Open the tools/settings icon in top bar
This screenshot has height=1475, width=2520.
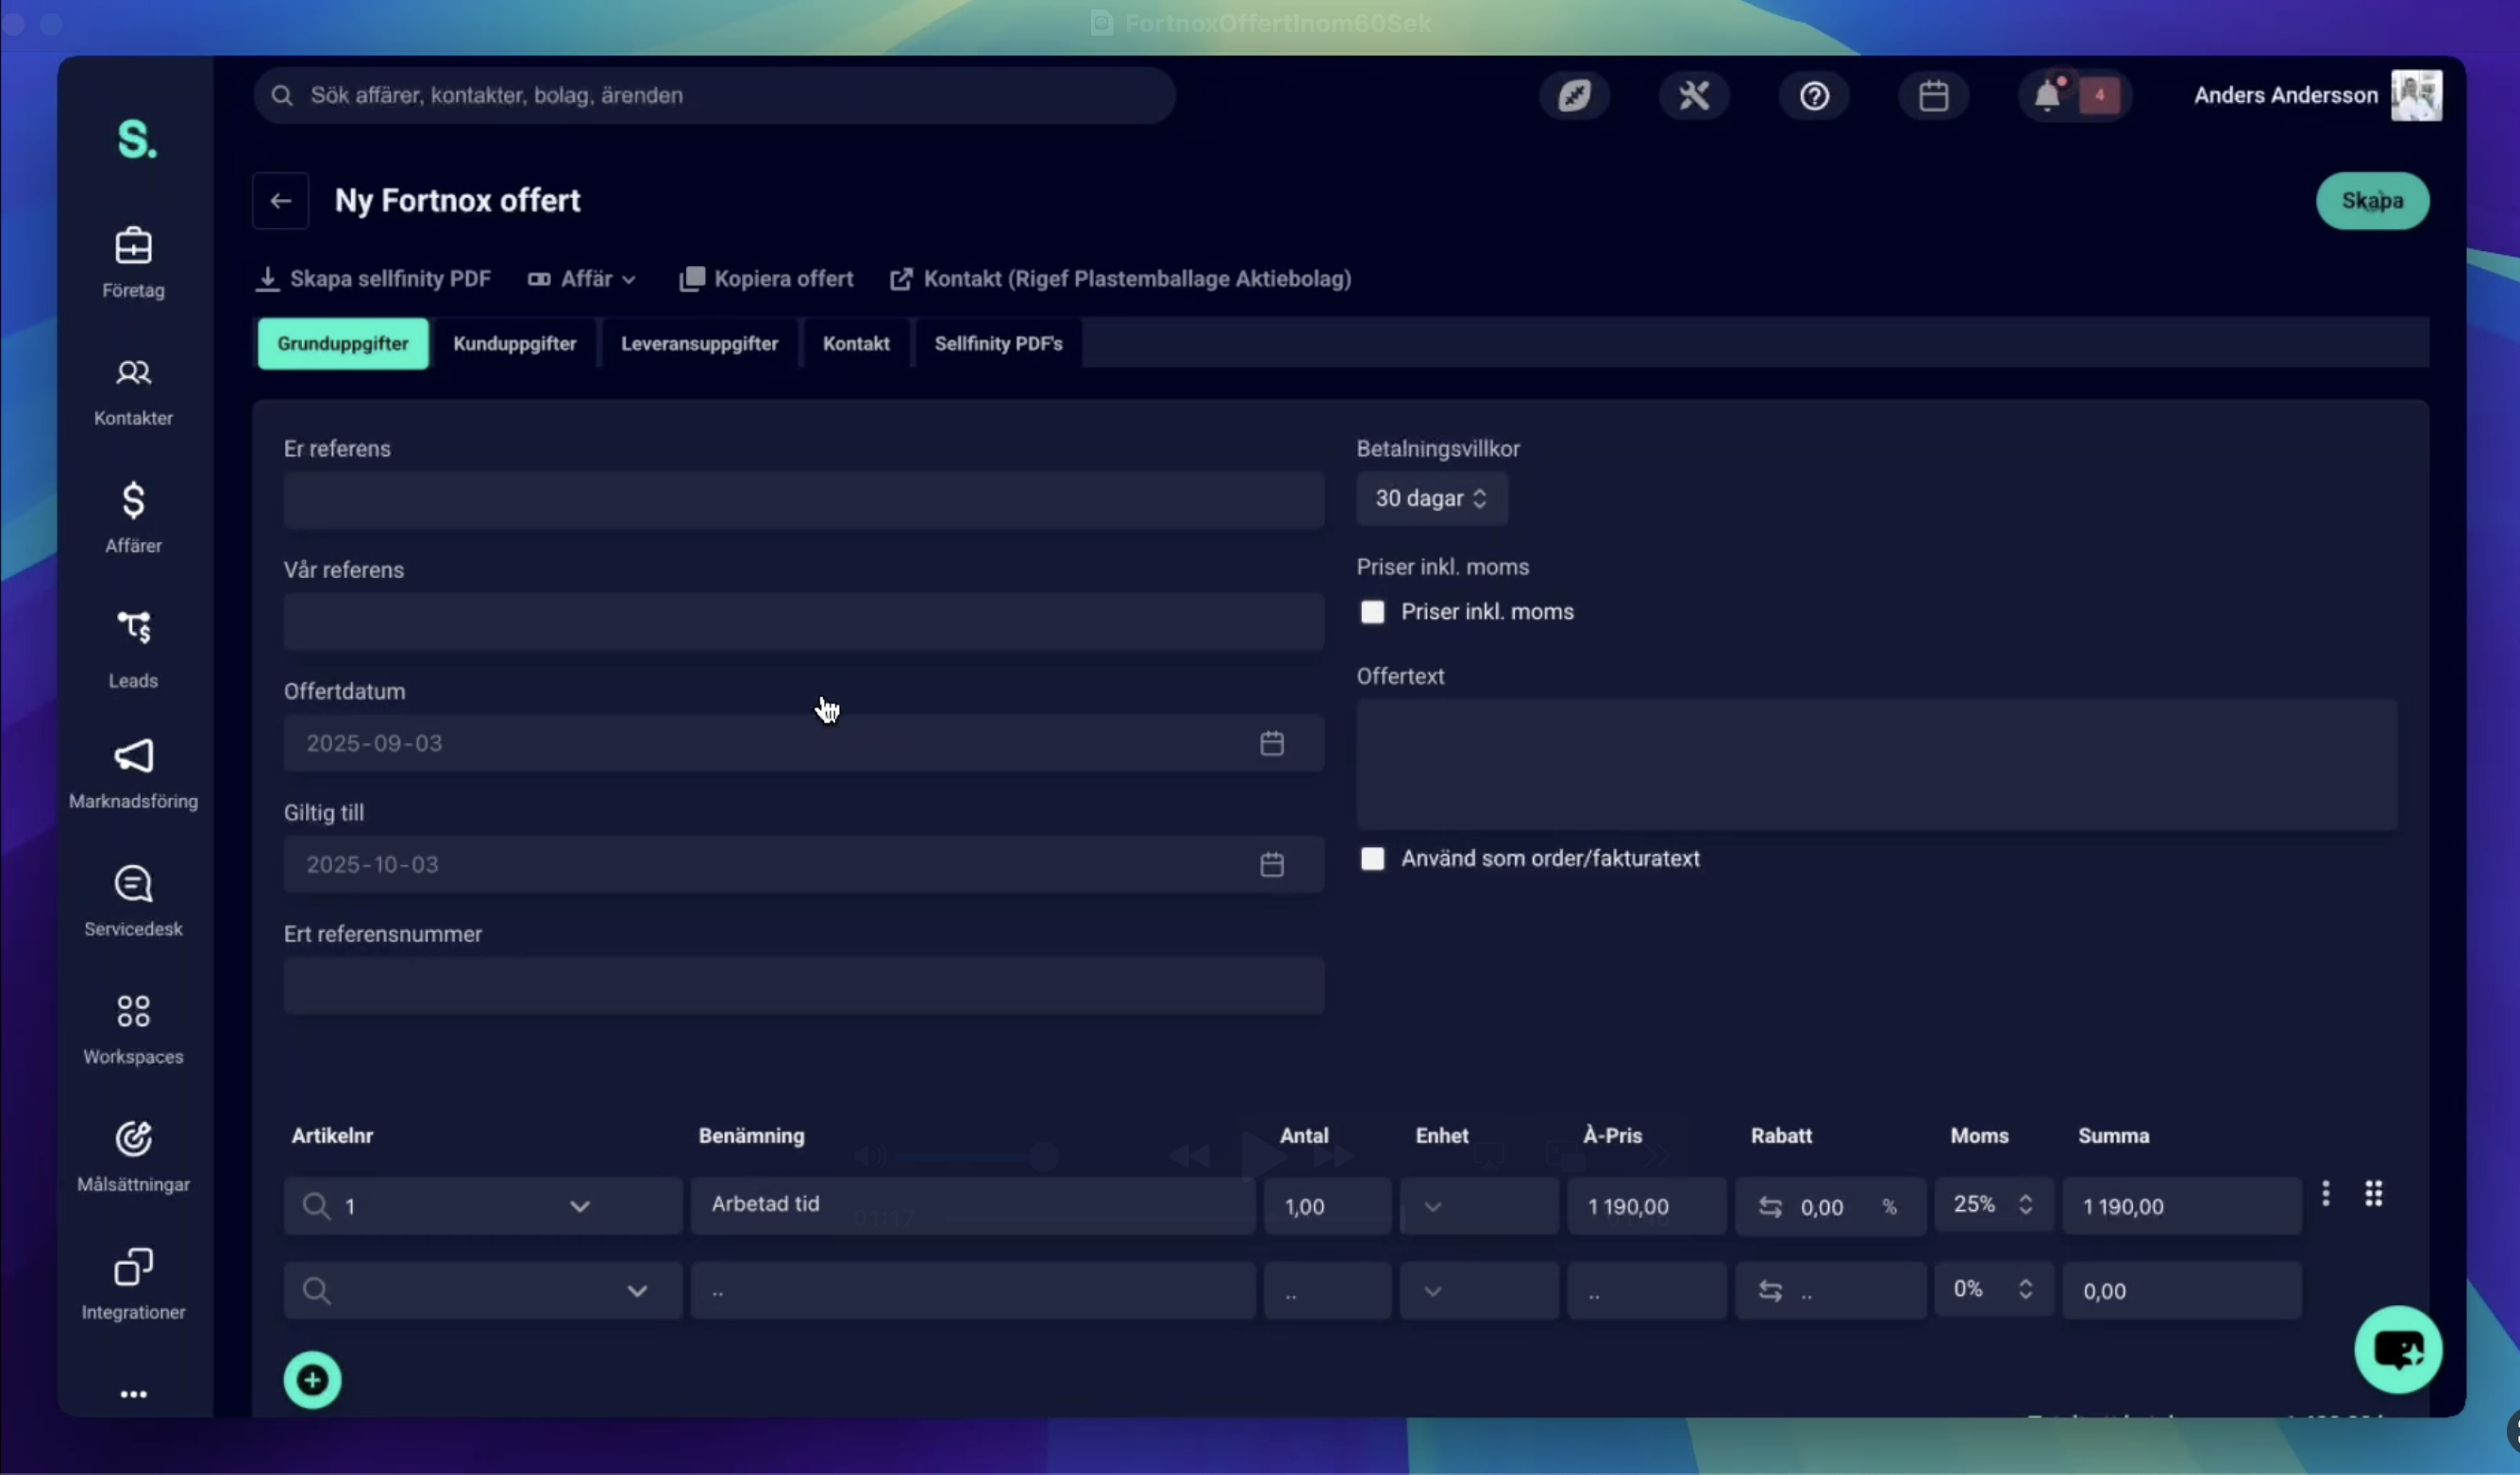coord(1694,95)
